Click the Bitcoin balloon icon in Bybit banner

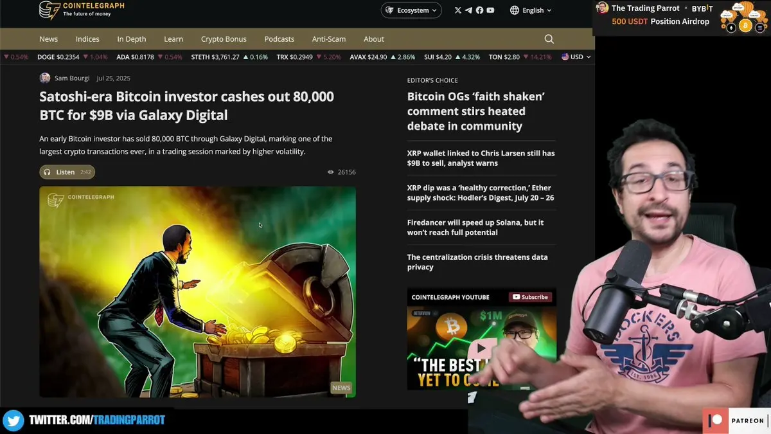[745, 26]
